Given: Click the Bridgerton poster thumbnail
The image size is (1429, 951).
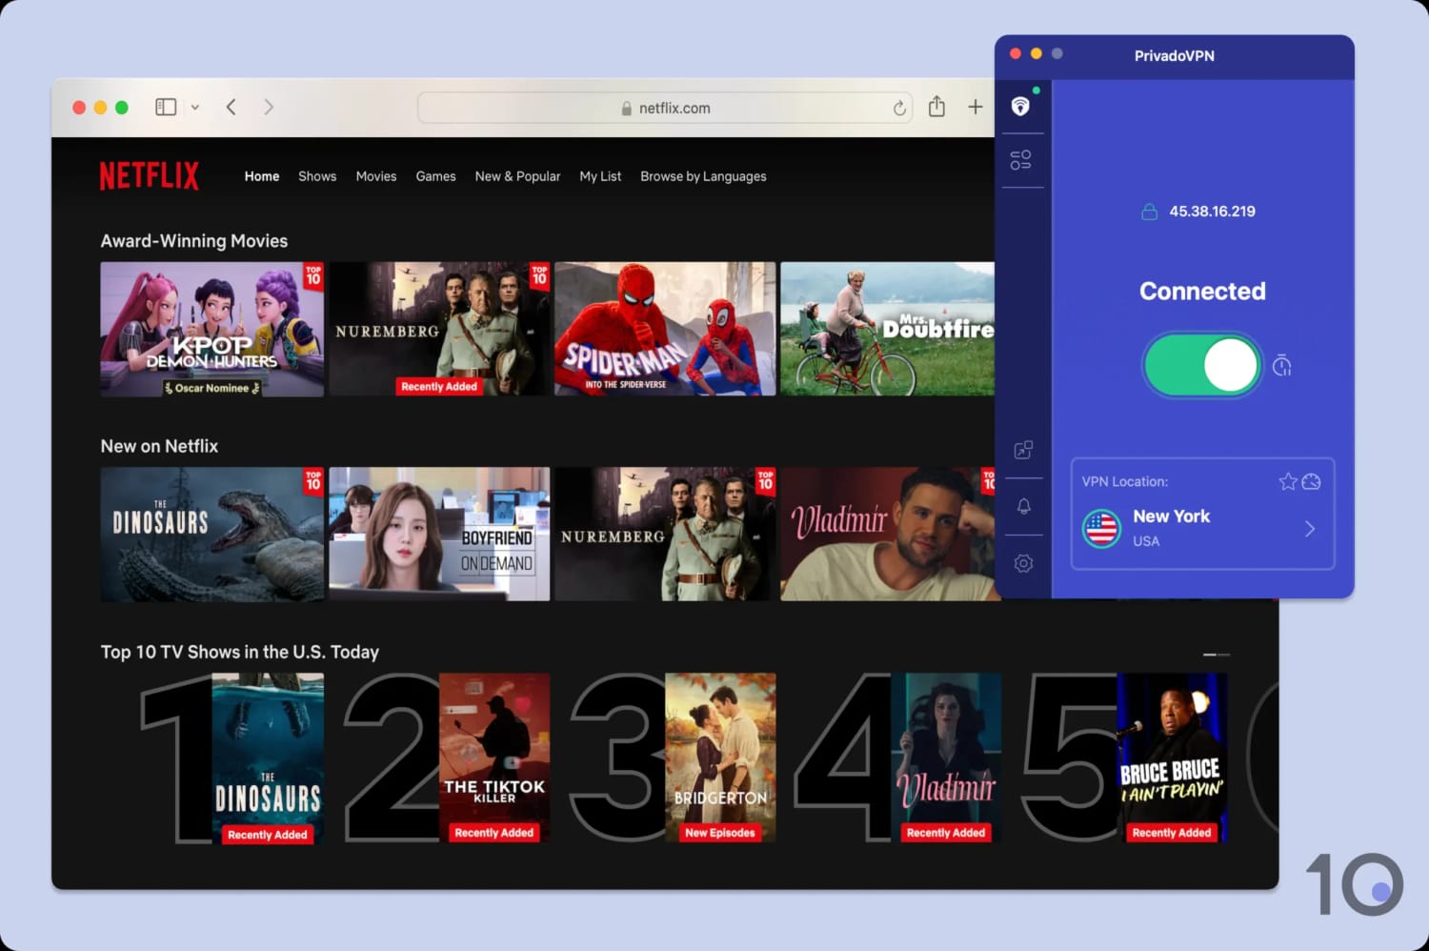Looking at the screenshot, I should 721,758.
